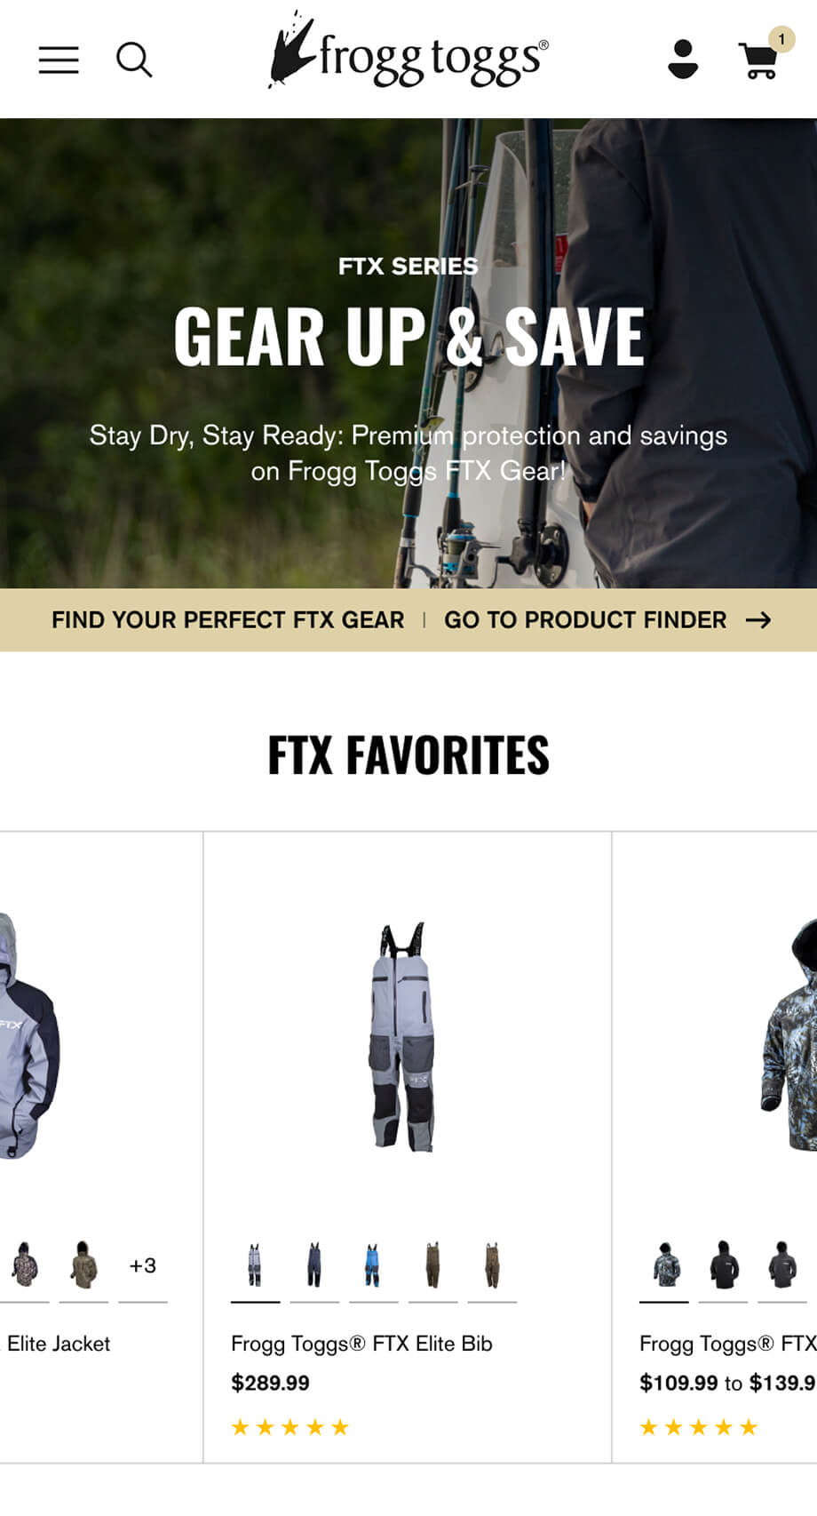
Task: View the shopping cart icon
Action: pyautogui.click(x=758, y=60)
